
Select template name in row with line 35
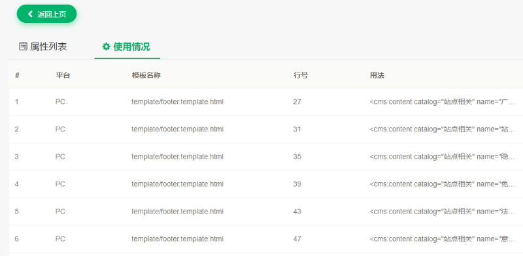coord(177,156)
